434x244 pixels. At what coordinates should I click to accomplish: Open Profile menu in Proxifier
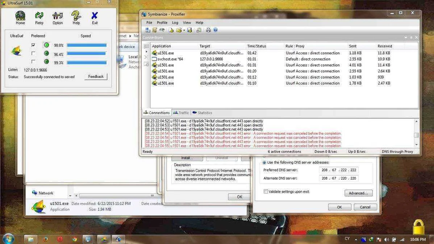click(x=162, y=23)
